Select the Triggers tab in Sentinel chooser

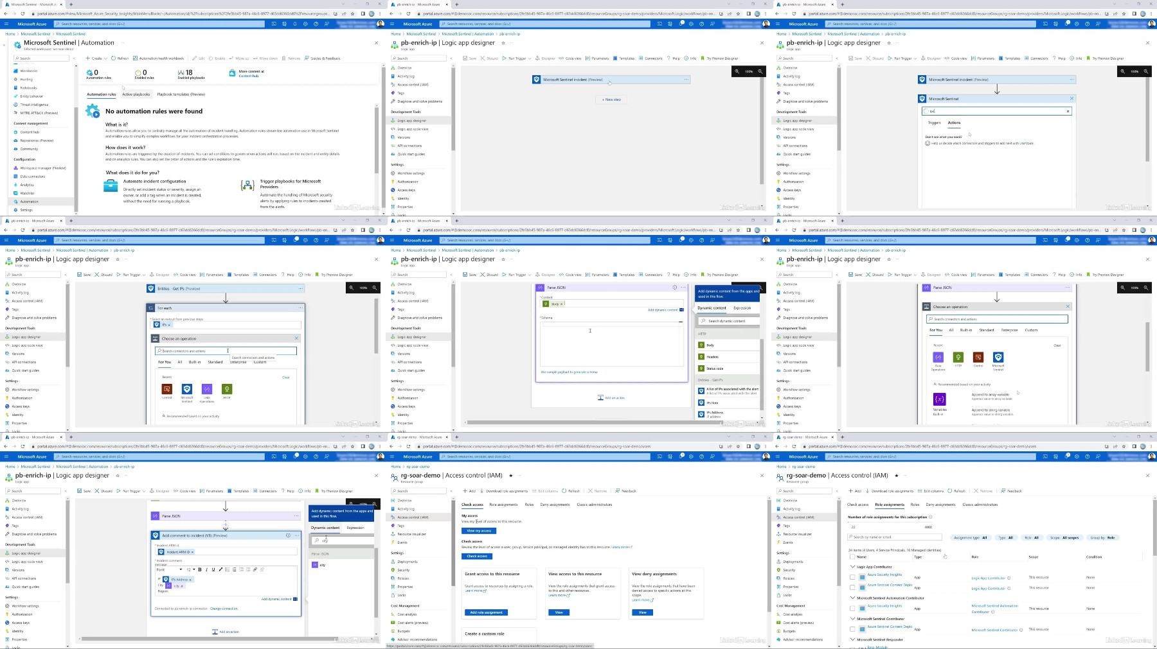point(935,123)
